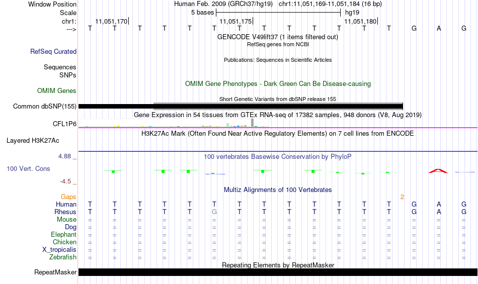
Task: Click the 11,051,180 position marker
Action: tap(361, 21)
